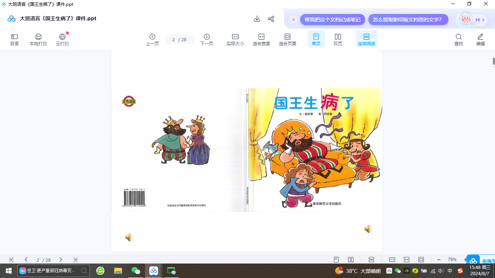Screen dimensions: 495x278
Task: Click fit page icon in bottom bar
Action: (421, 260)
